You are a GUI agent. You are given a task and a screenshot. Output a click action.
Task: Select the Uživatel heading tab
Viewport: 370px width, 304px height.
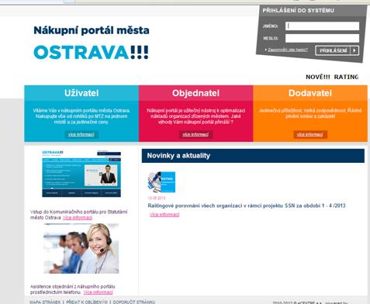pyautogui.click(x=81, y=93)
